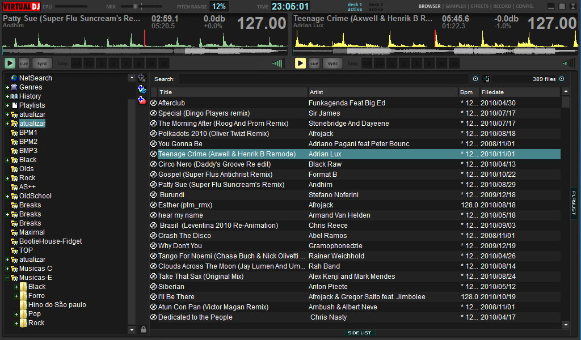Click deck 1 green level meter icon
Viewport: 581px width, 340px height.
pyautogui.click(x=278, y=63)
